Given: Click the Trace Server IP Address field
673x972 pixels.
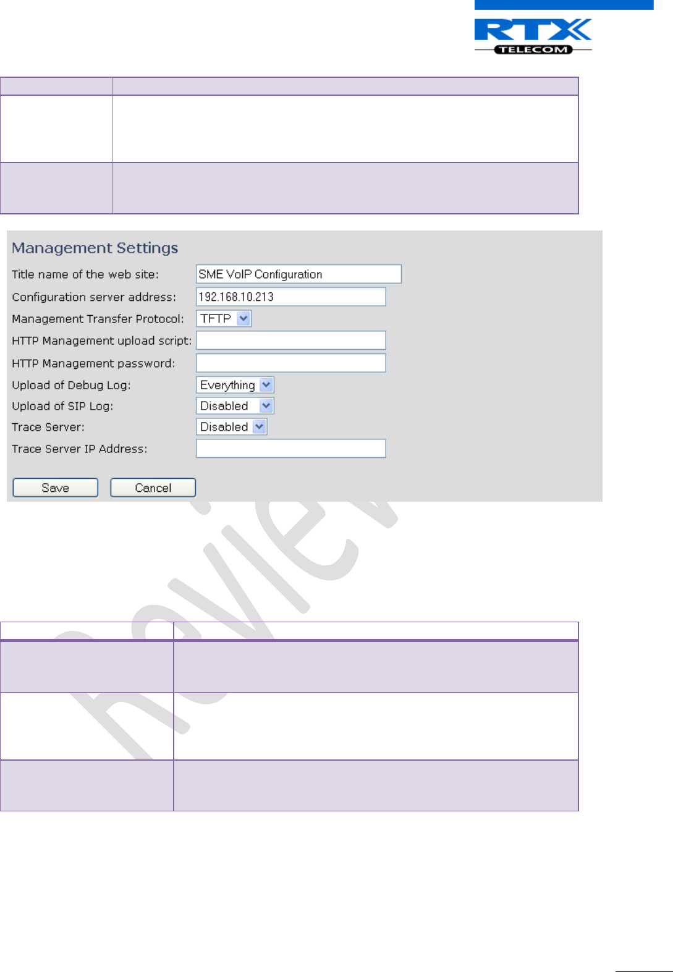Looking at the screenshot, I should tap(291, 449).
